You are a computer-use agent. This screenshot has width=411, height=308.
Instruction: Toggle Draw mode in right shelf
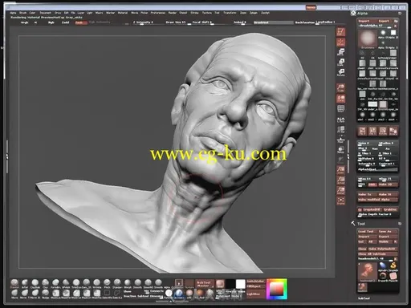(x=340, y=42)
